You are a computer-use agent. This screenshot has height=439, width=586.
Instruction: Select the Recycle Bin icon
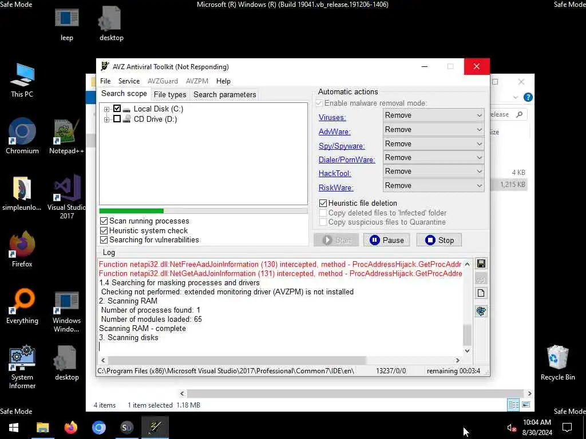point(557,363)
